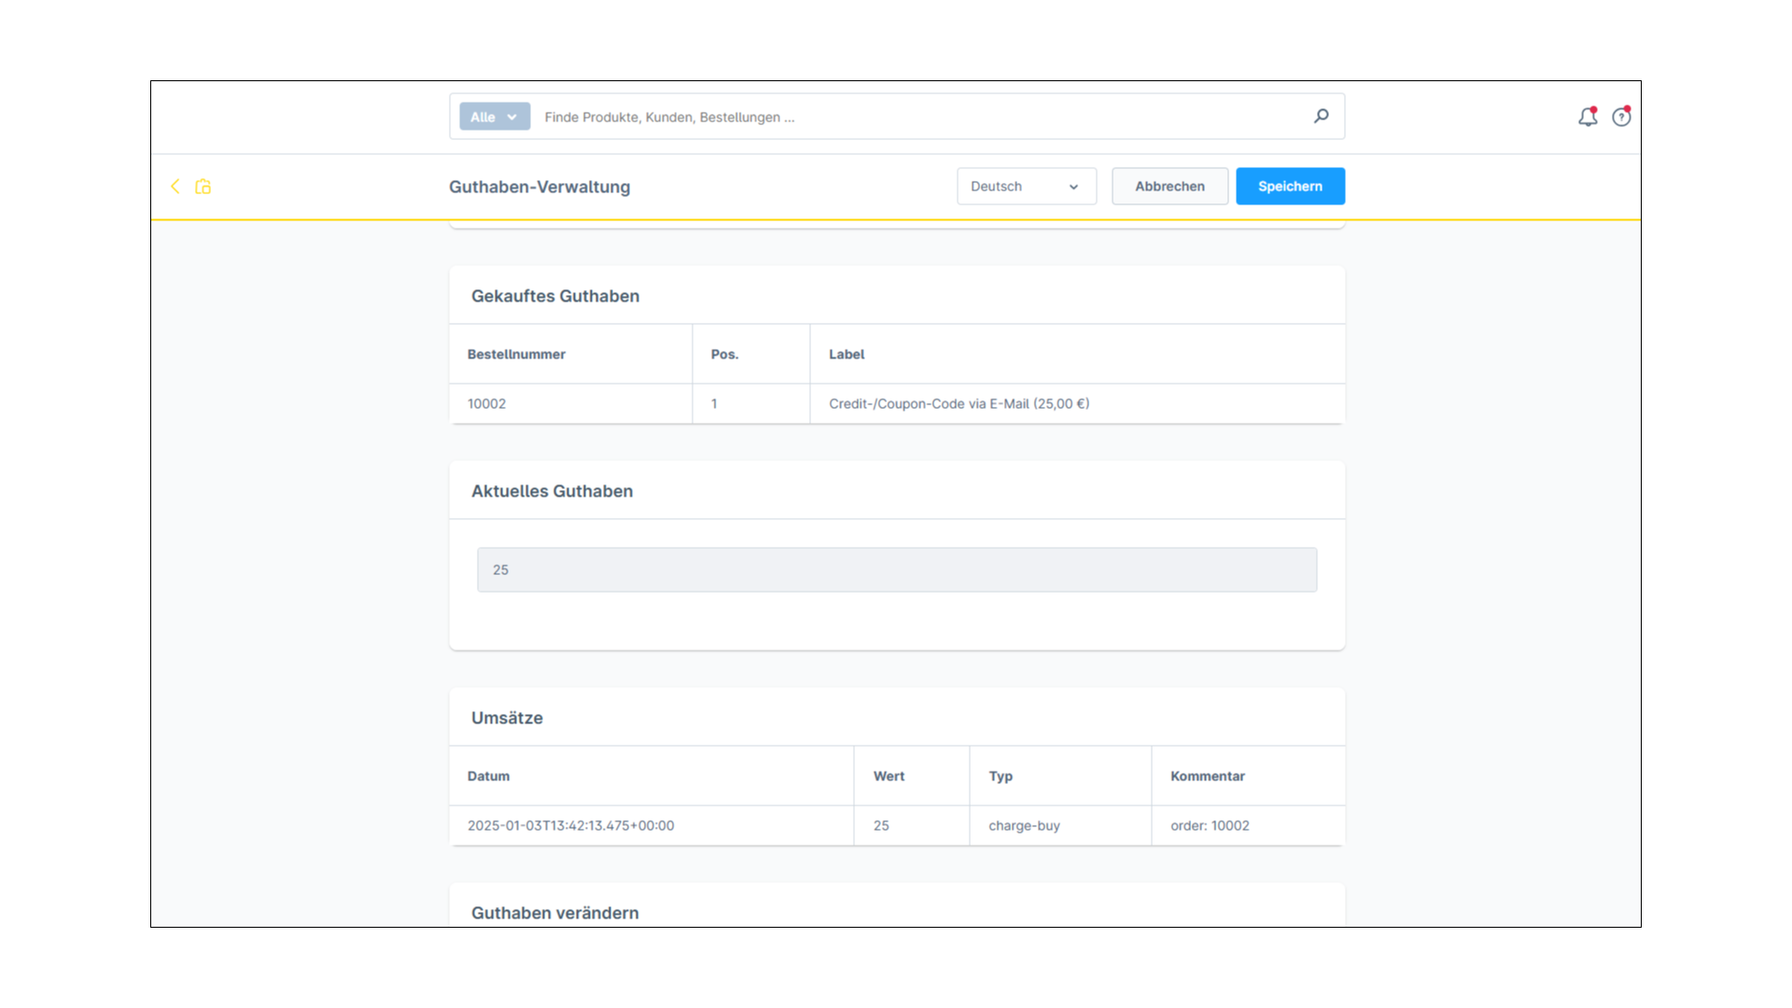Click the Kommentar column header

(x=1249, y=776)
